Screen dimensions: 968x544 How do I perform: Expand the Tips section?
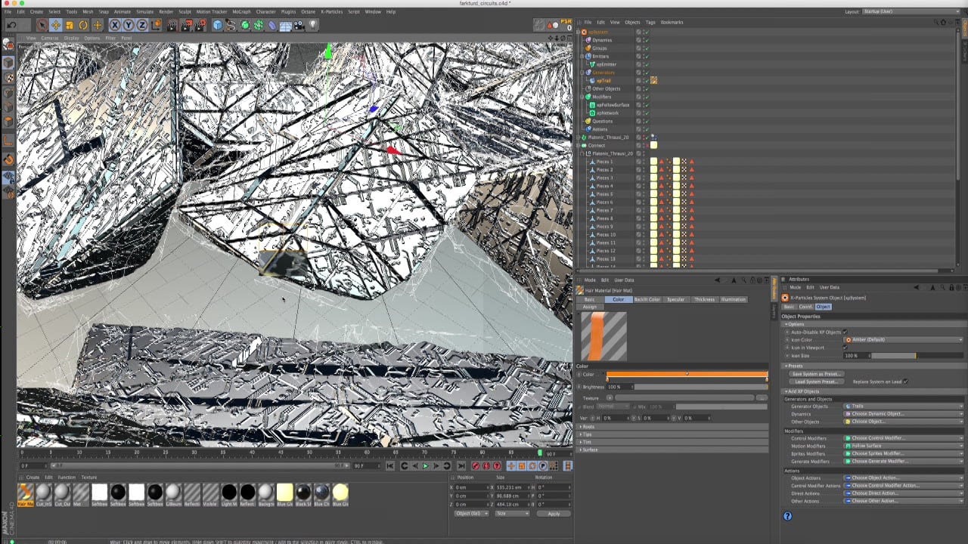coord(673,434)
